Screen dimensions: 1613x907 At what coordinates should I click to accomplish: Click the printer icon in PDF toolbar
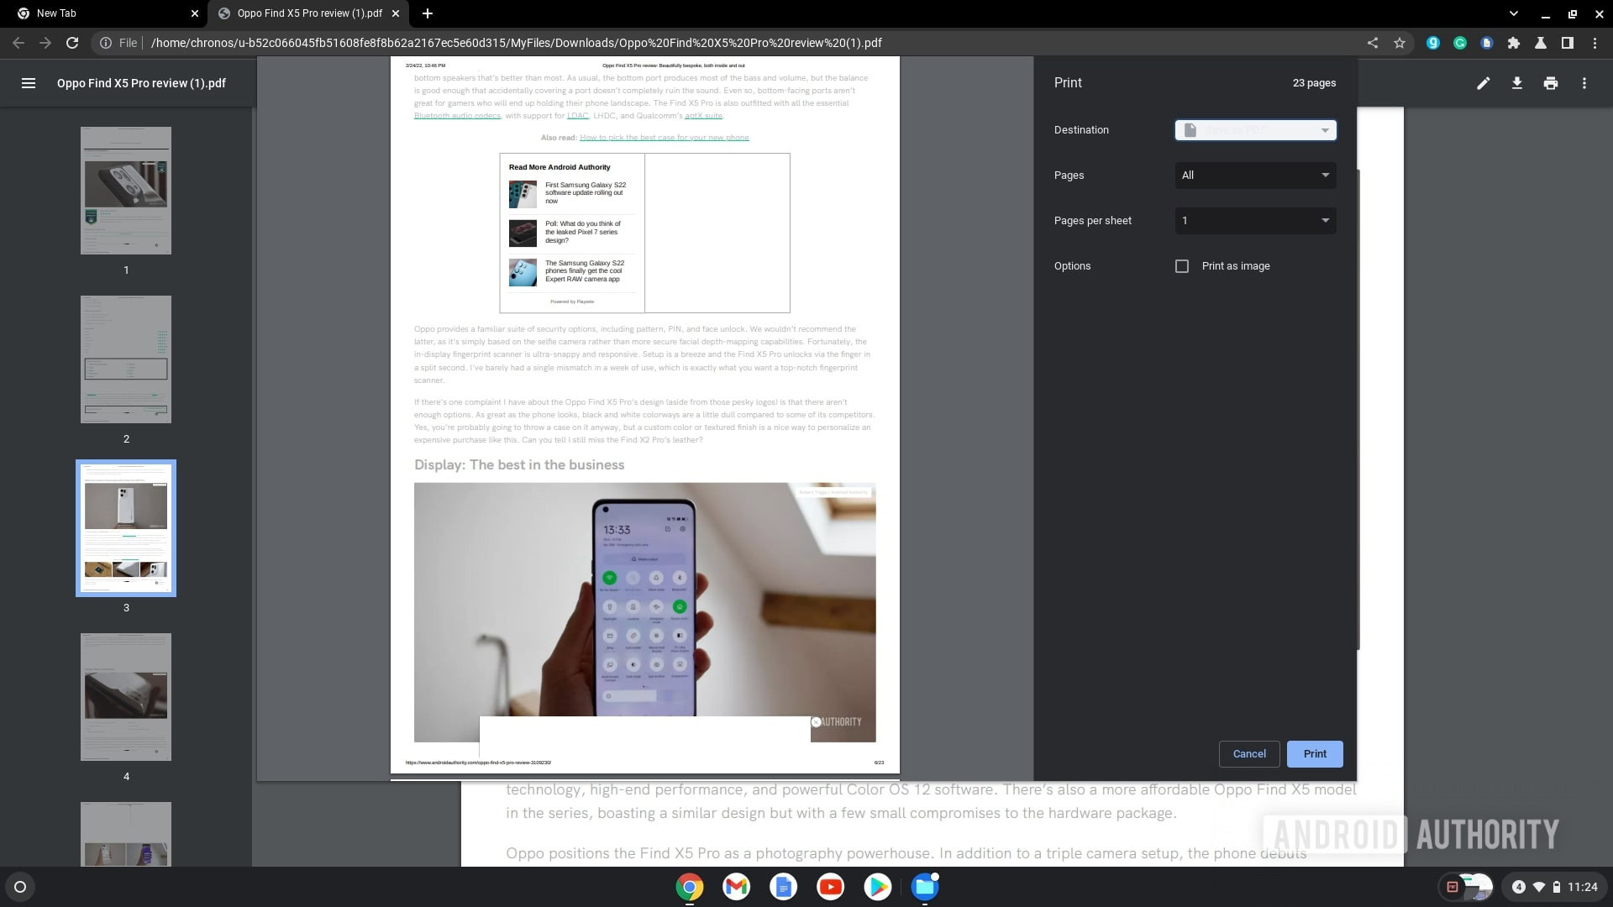pos(1551,83)
